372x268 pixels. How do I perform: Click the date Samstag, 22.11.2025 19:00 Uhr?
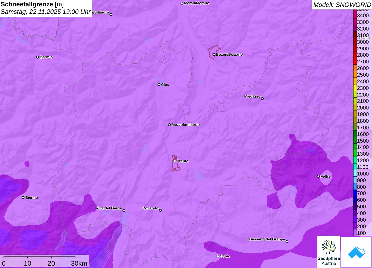click(x=46, y=12)
